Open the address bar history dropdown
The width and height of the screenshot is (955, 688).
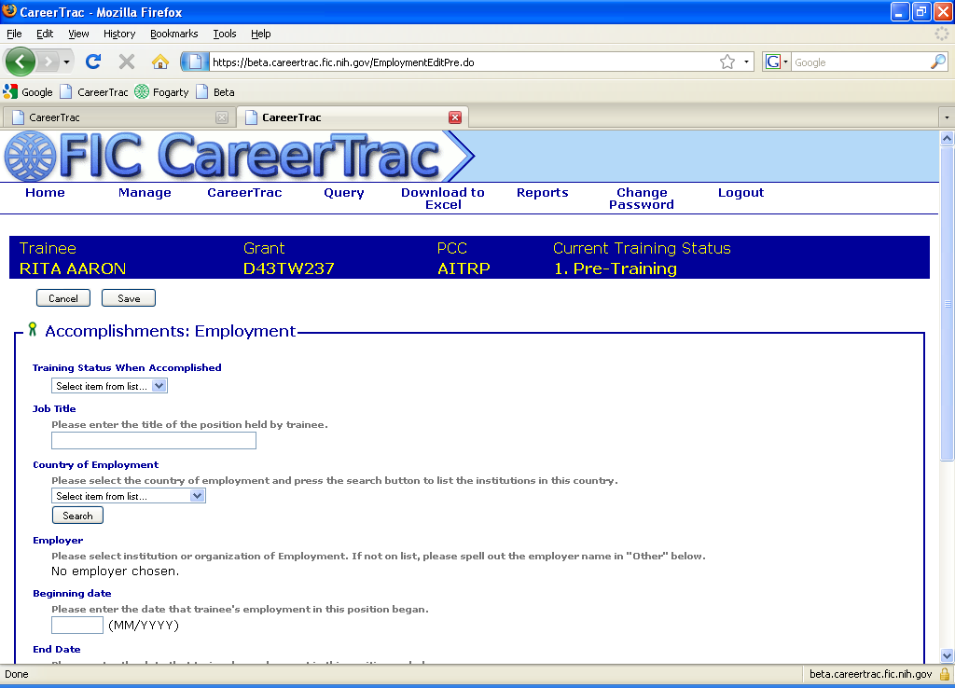click(746, 62)
